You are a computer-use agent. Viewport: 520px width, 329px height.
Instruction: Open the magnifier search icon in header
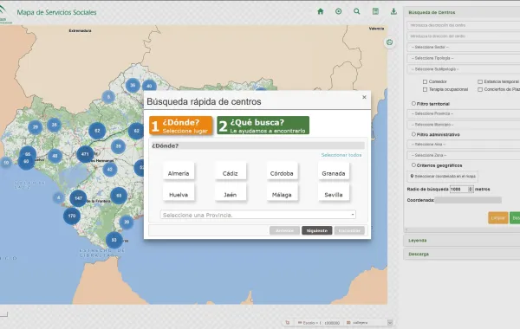[356, 11]
